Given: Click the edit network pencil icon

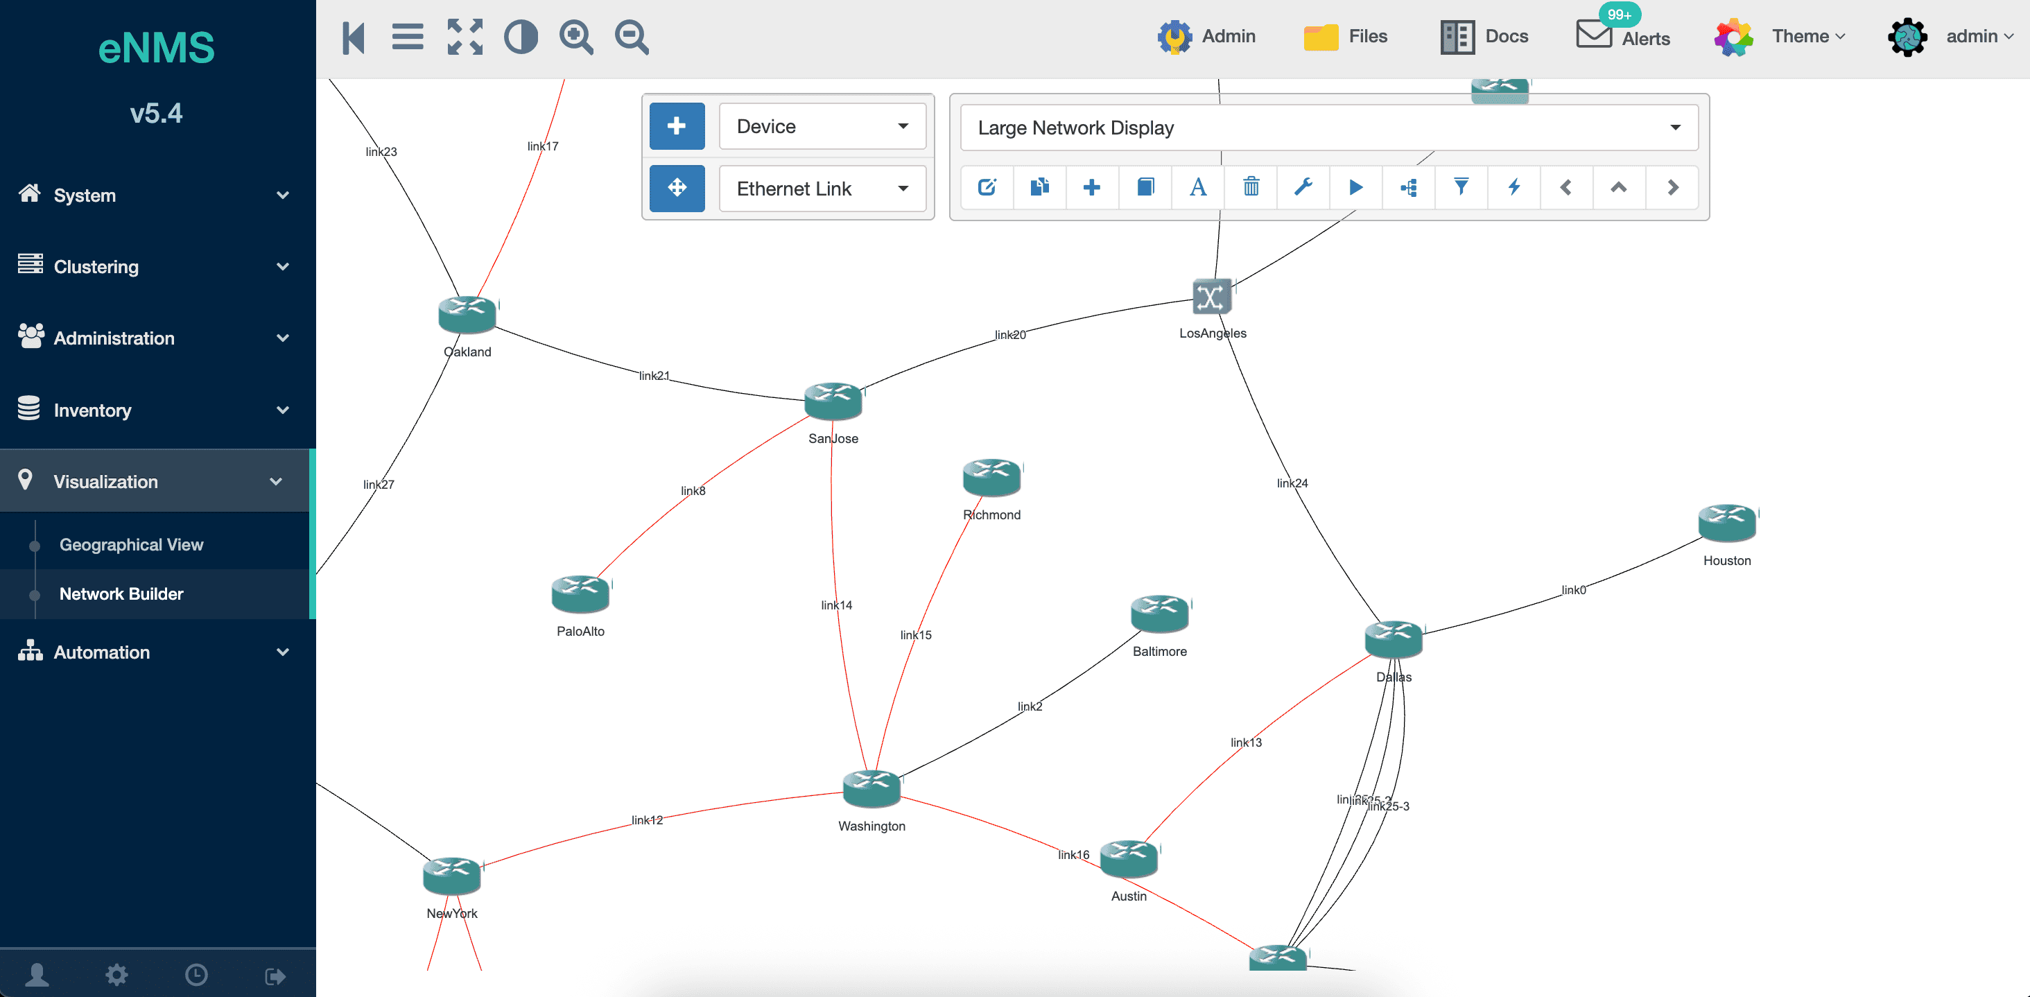Looking at the screenshot, I should tap(987, 188).
